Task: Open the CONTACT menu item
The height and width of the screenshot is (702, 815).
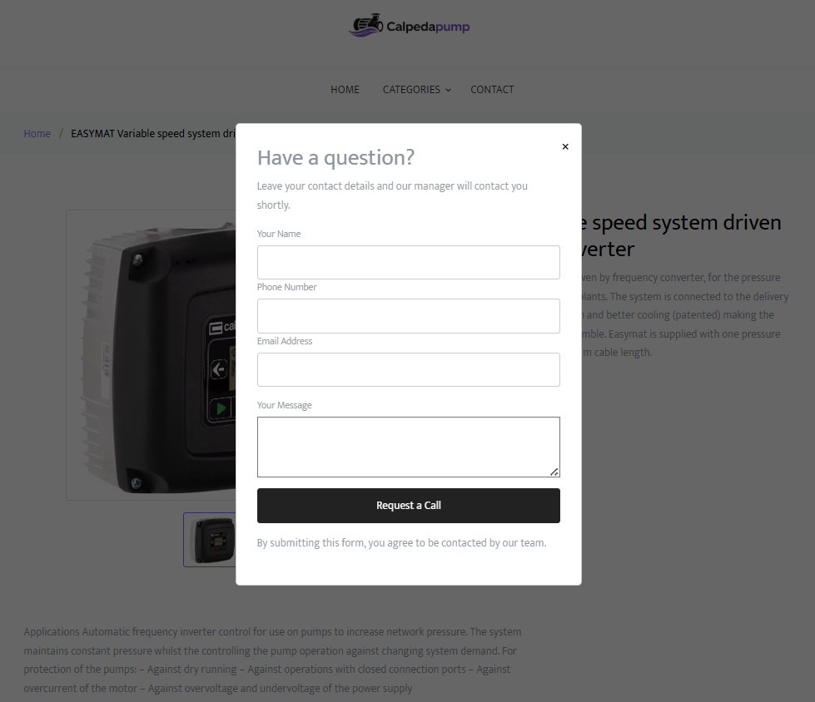Action: point(492,89)
